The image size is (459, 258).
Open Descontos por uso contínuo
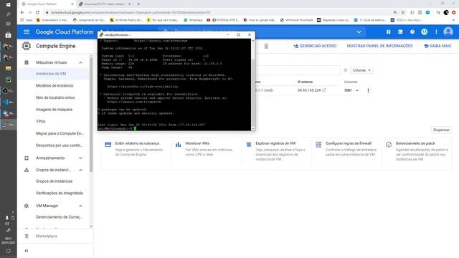[x=60, y=145]
